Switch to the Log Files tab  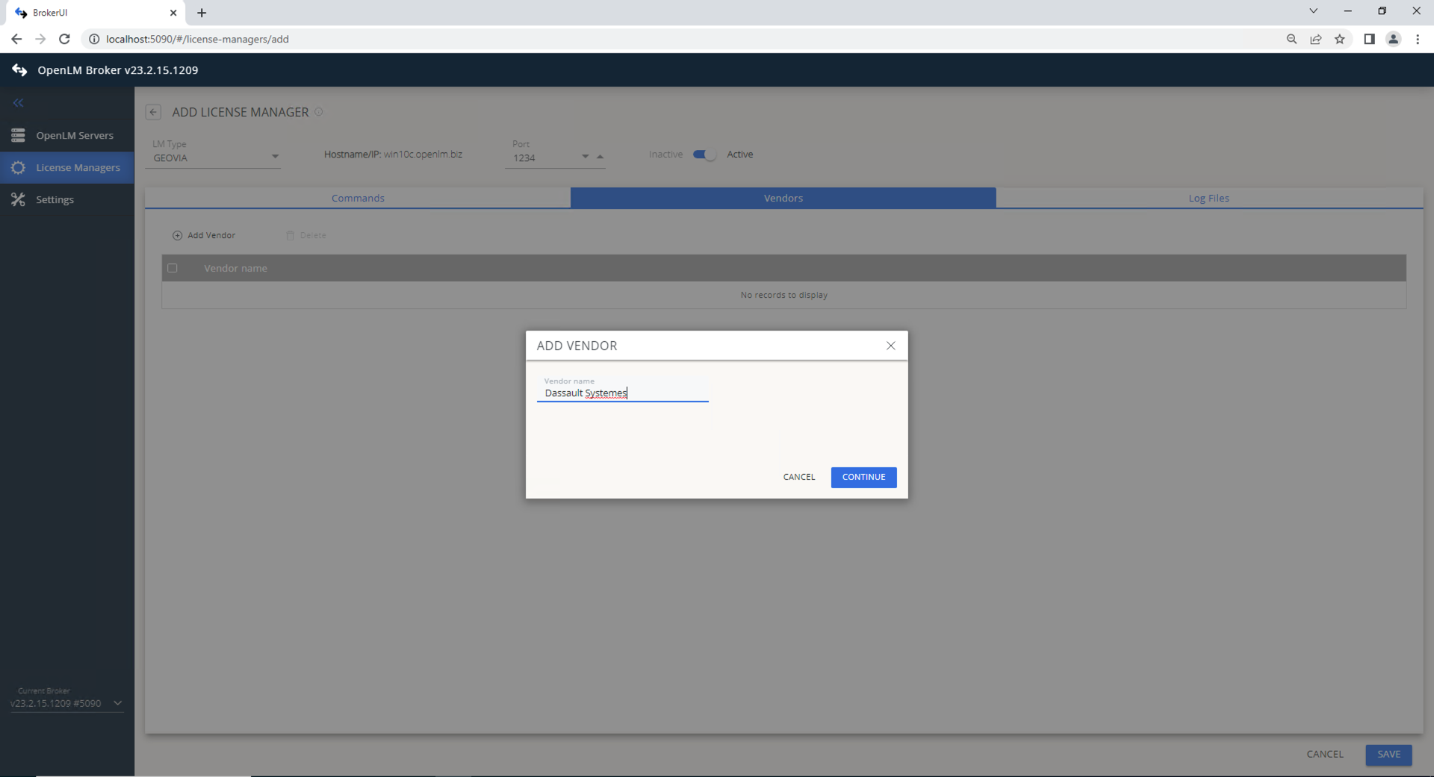1209,198
